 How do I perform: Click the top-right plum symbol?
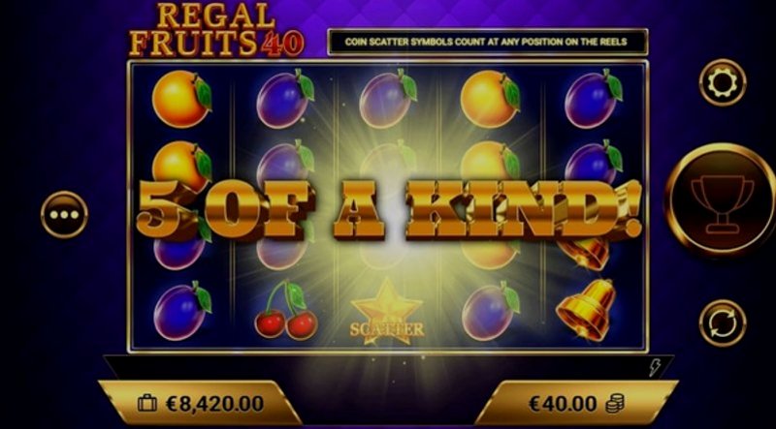point(594,100)
